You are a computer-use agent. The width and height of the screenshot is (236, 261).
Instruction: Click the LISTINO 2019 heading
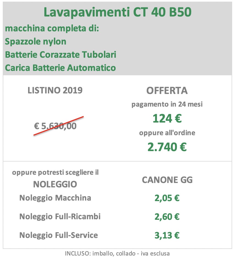click(x=55, y=90)
